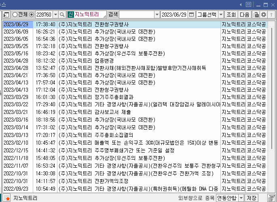Select the 전환가액의조정 news row
Screen dimensions: 277x202
click(135, 181)
